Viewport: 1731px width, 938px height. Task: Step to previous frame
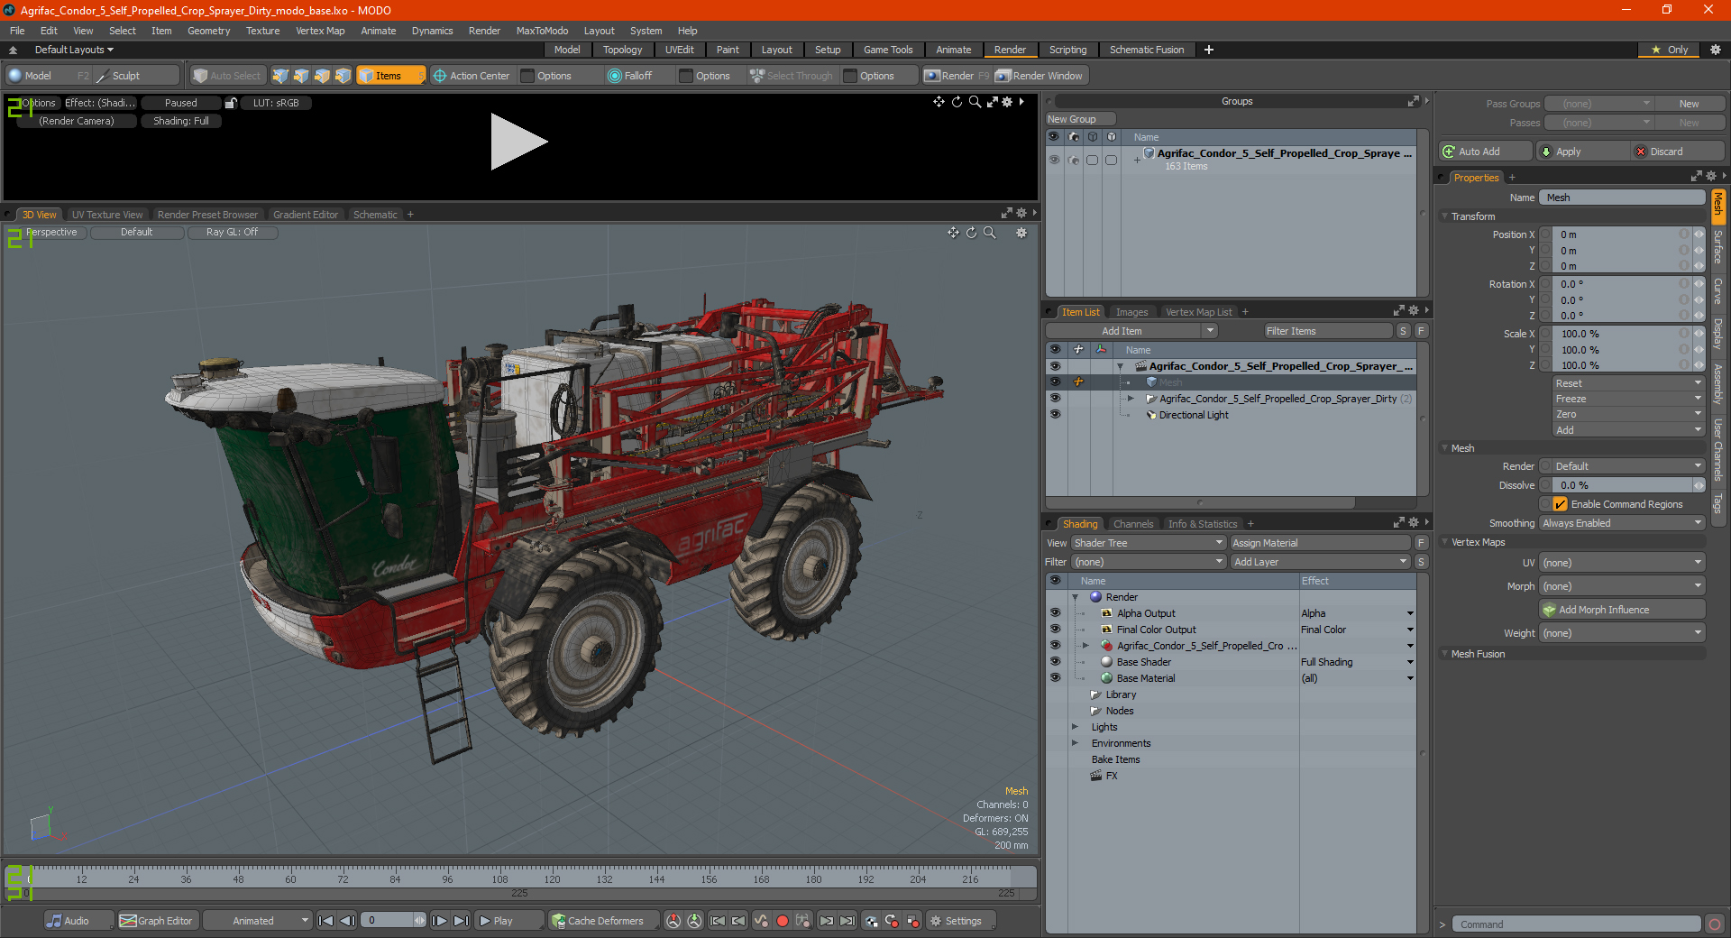(347, 921)
